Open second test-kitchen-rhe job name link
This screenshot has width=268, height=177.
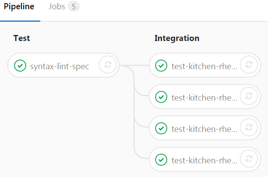tap(204, 97)
